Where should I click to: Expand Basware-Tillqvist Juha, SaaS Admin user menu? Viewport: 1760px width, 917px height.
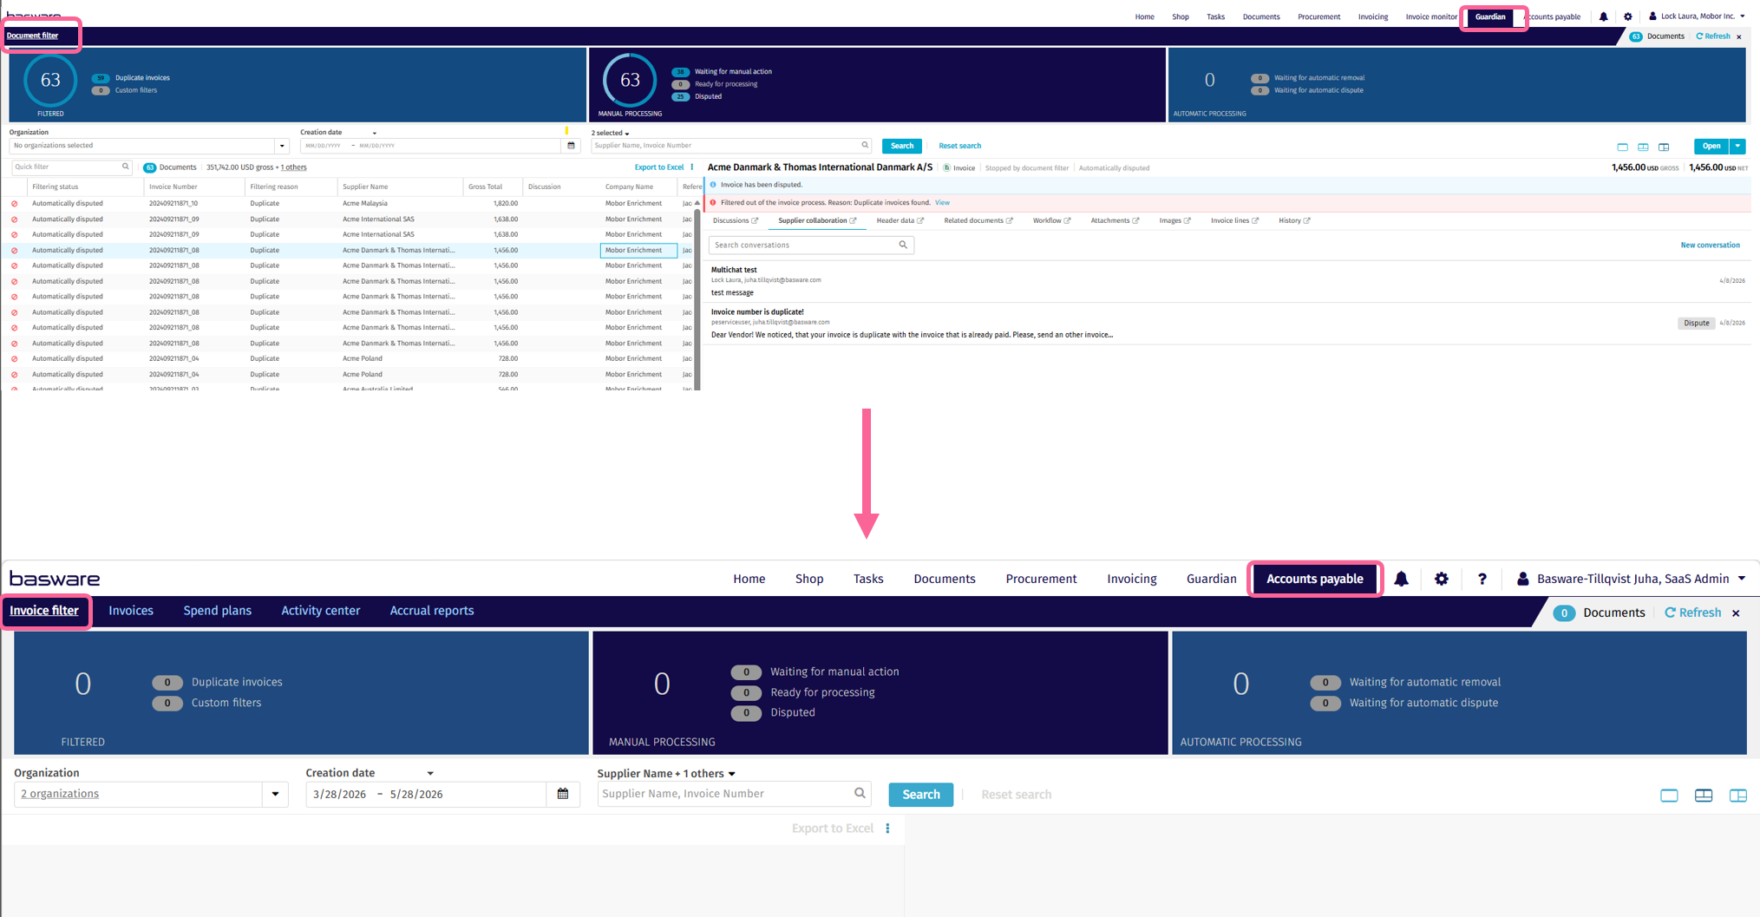(1631, 579)
